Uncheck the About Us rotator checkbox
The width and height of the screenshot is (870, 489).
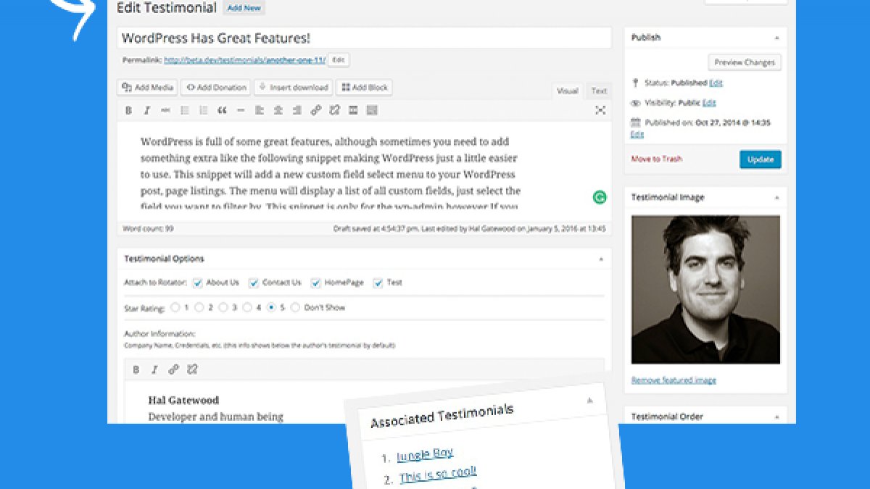pyautogui.click(x=197, y=283)
